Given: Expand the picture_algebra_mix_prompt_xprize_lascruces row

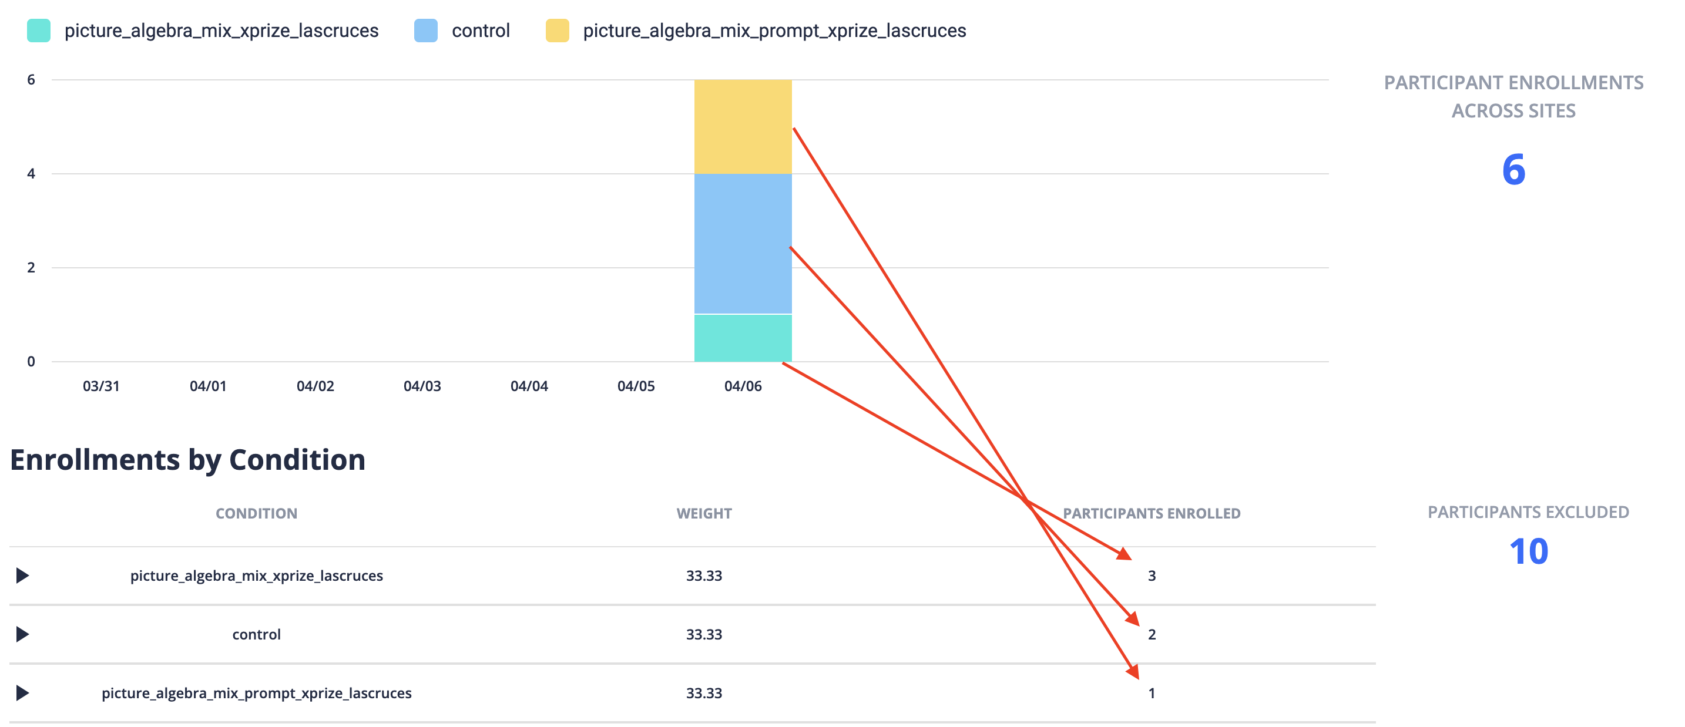Looking at the screenshot, I should (x=23, y=693).
